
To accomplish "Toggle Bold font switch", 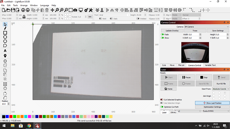I will (x=100, y=19).
